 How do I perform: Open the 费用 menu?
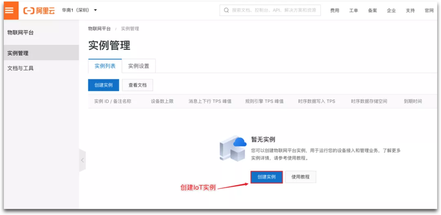click(335, 11)
